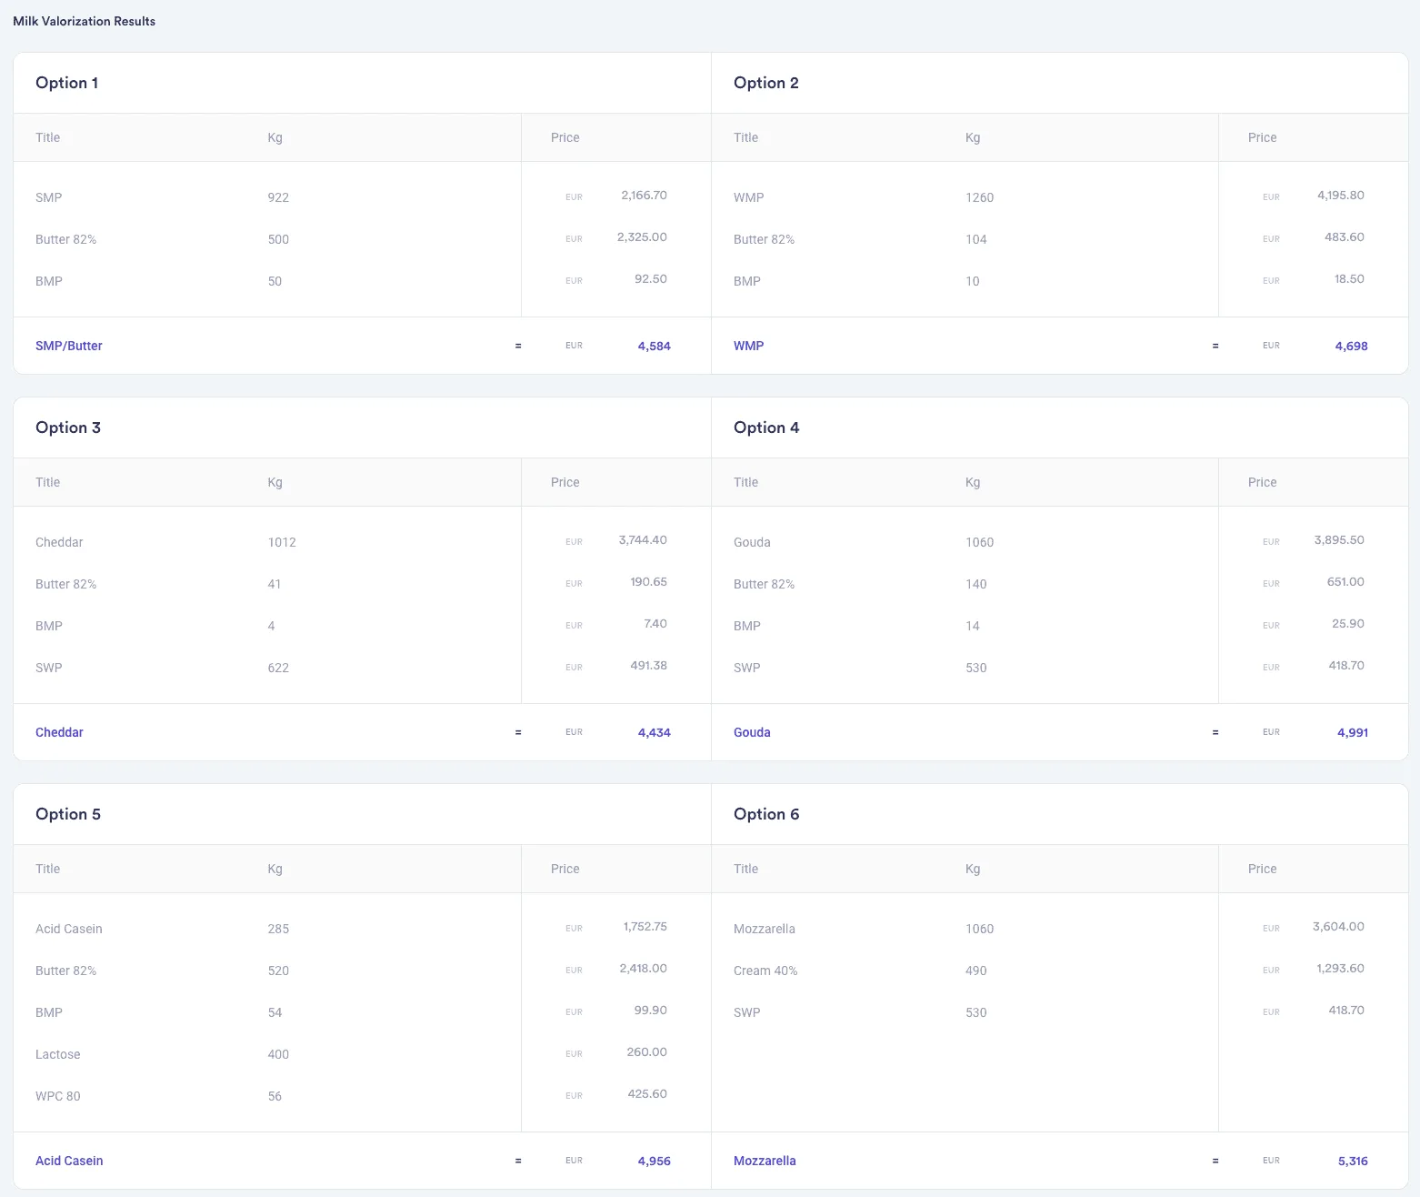Click the 104 kg Butter value
Screen dimensions: 1420x1197
click(976, 239)
